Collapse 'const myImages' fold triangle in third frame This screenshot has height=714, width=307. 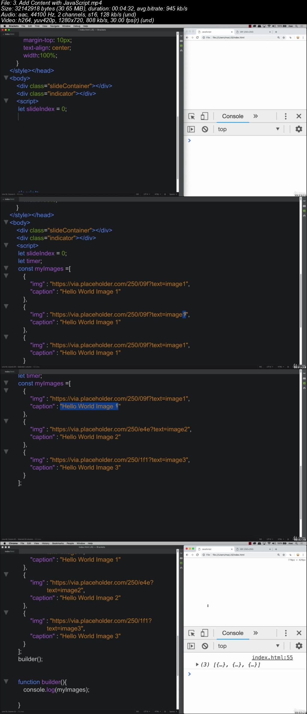[6, 383]
